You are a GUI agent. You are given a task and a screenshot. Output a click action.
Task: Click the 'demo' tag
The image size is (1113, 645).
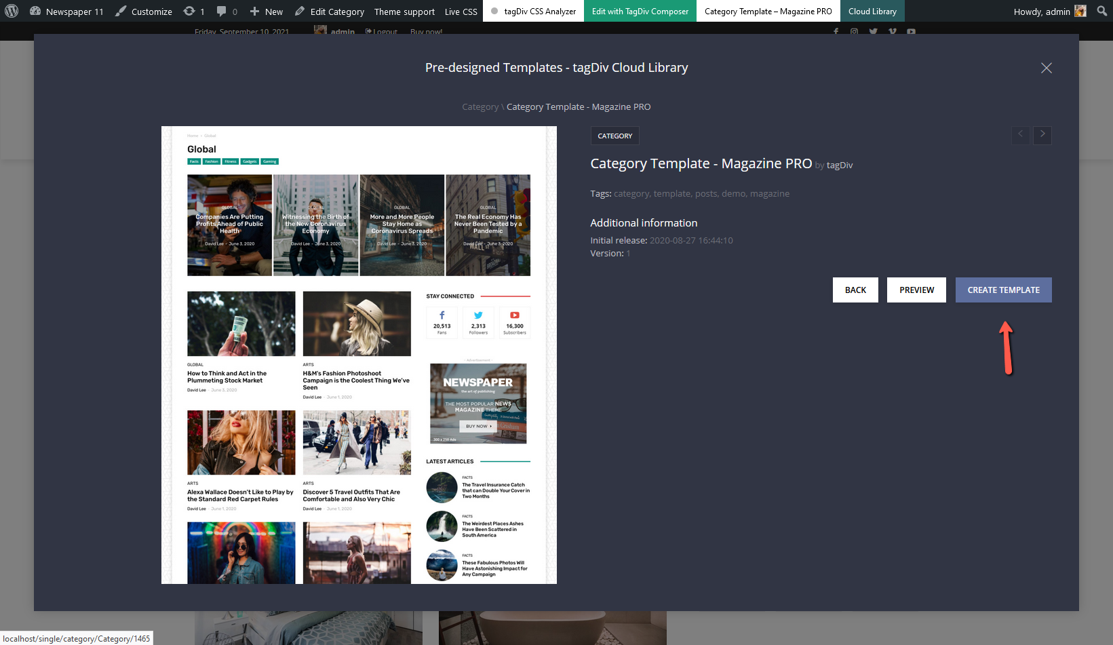733,193
